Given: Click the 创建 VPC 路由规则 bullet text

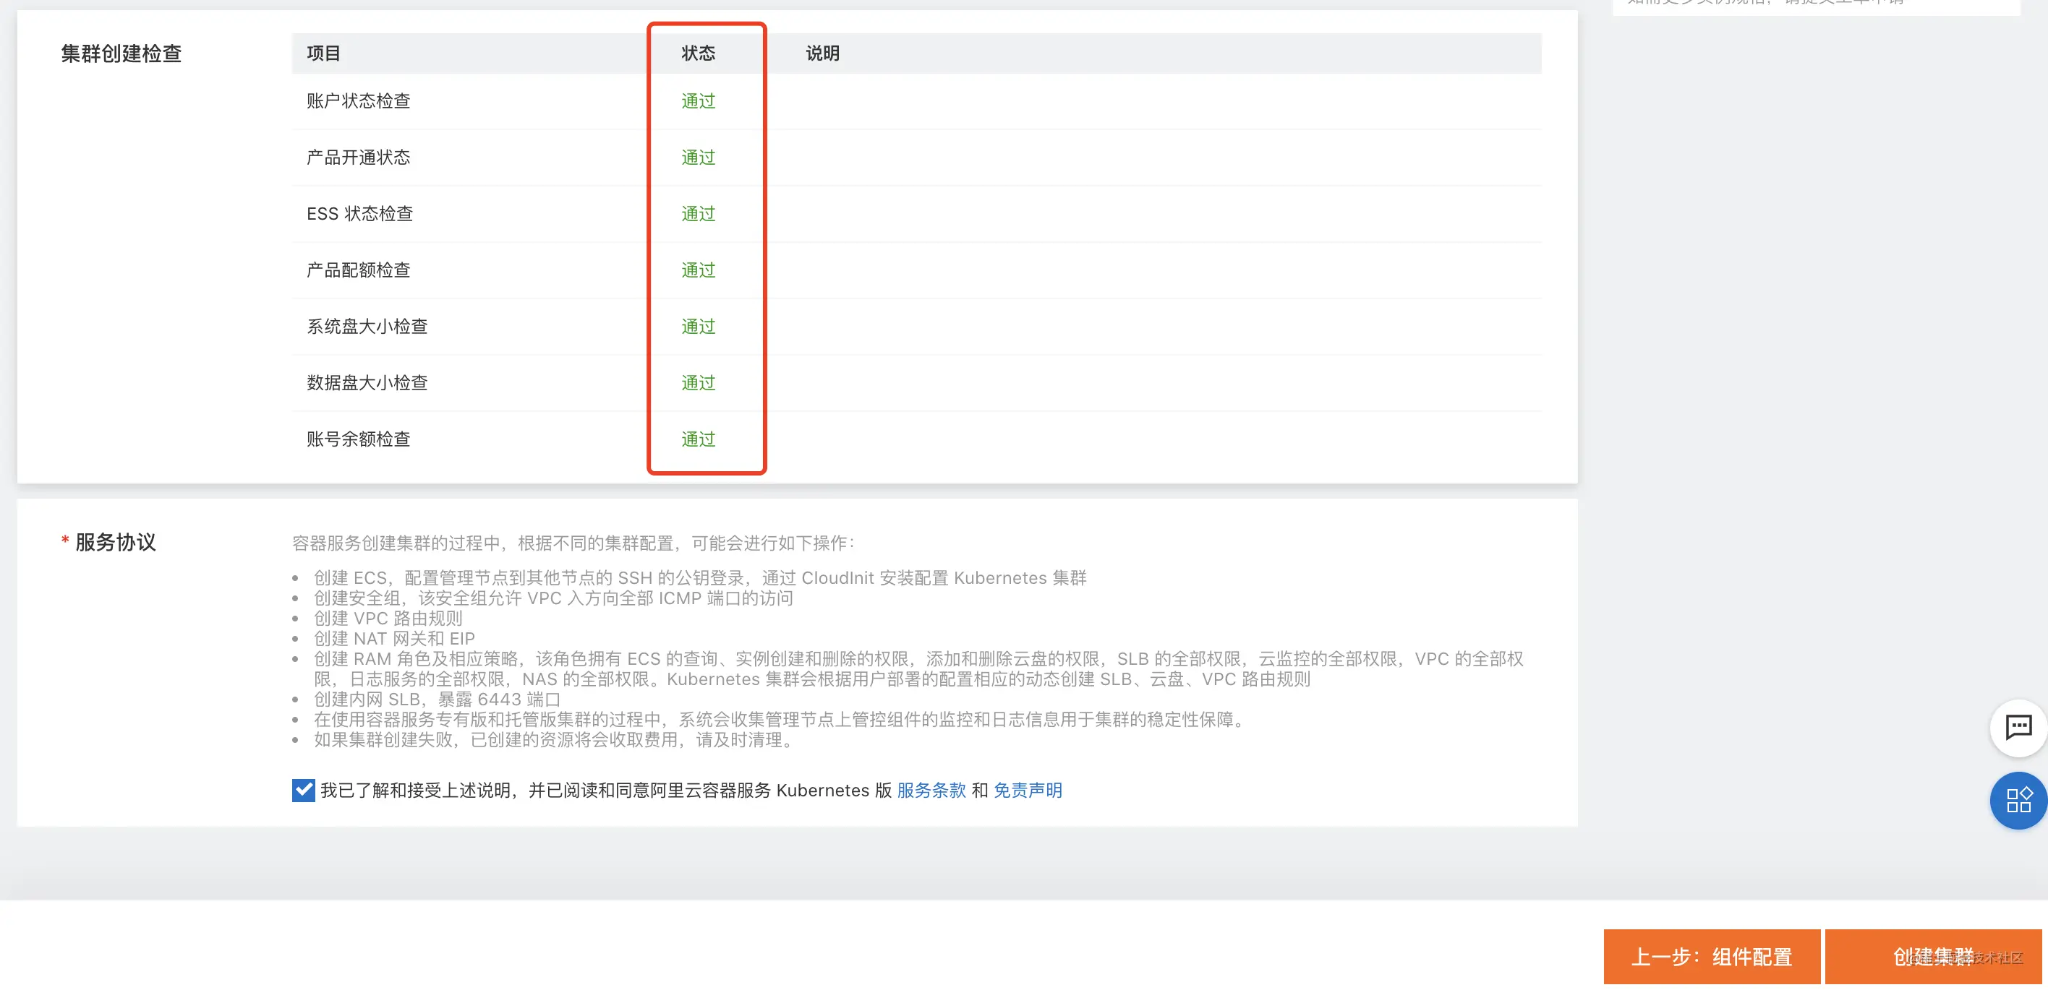Looking at the screenshot, I should [x=388, y=618].
